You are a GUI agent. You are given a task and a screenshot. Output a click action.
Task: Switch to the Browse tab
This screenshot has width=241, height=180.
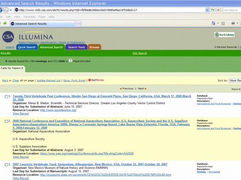[x=95, y=47]
